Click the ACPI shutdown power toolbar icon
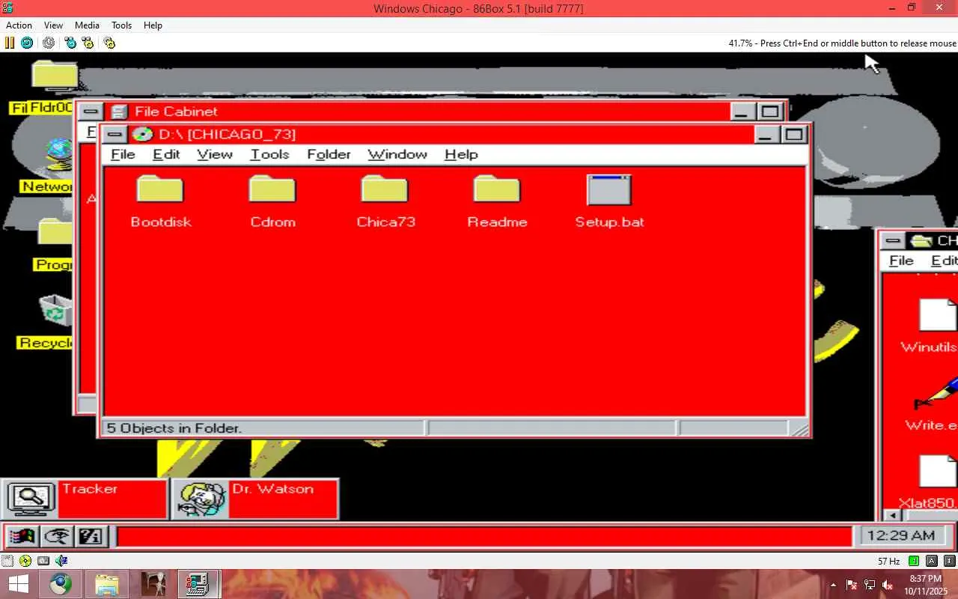 [x=49, y=43]
